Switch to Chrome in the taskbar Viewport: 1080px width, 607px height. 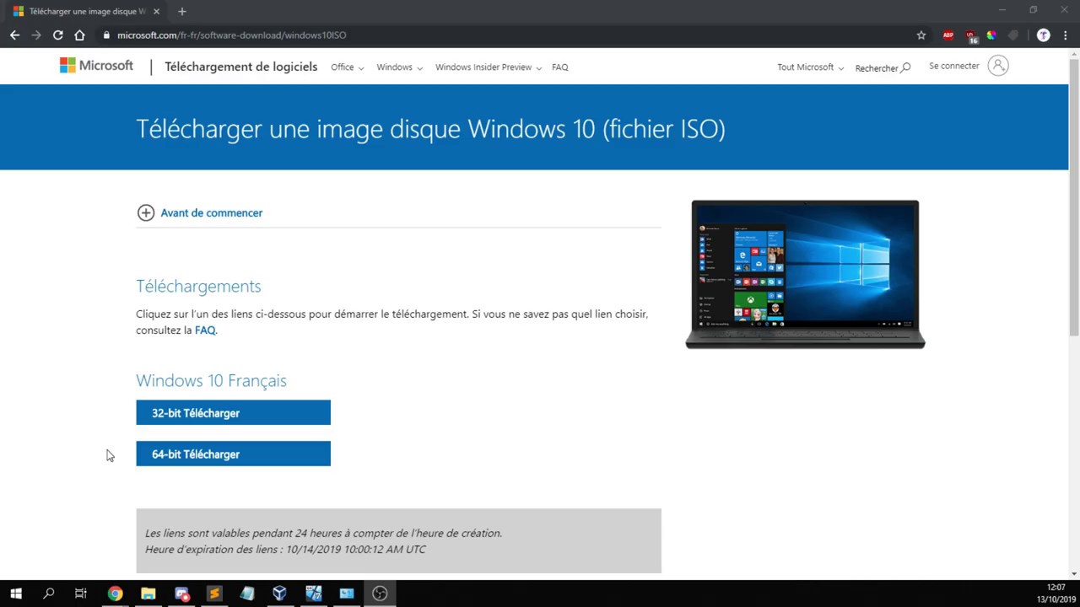pyautogui.click(x=115, y=594)
